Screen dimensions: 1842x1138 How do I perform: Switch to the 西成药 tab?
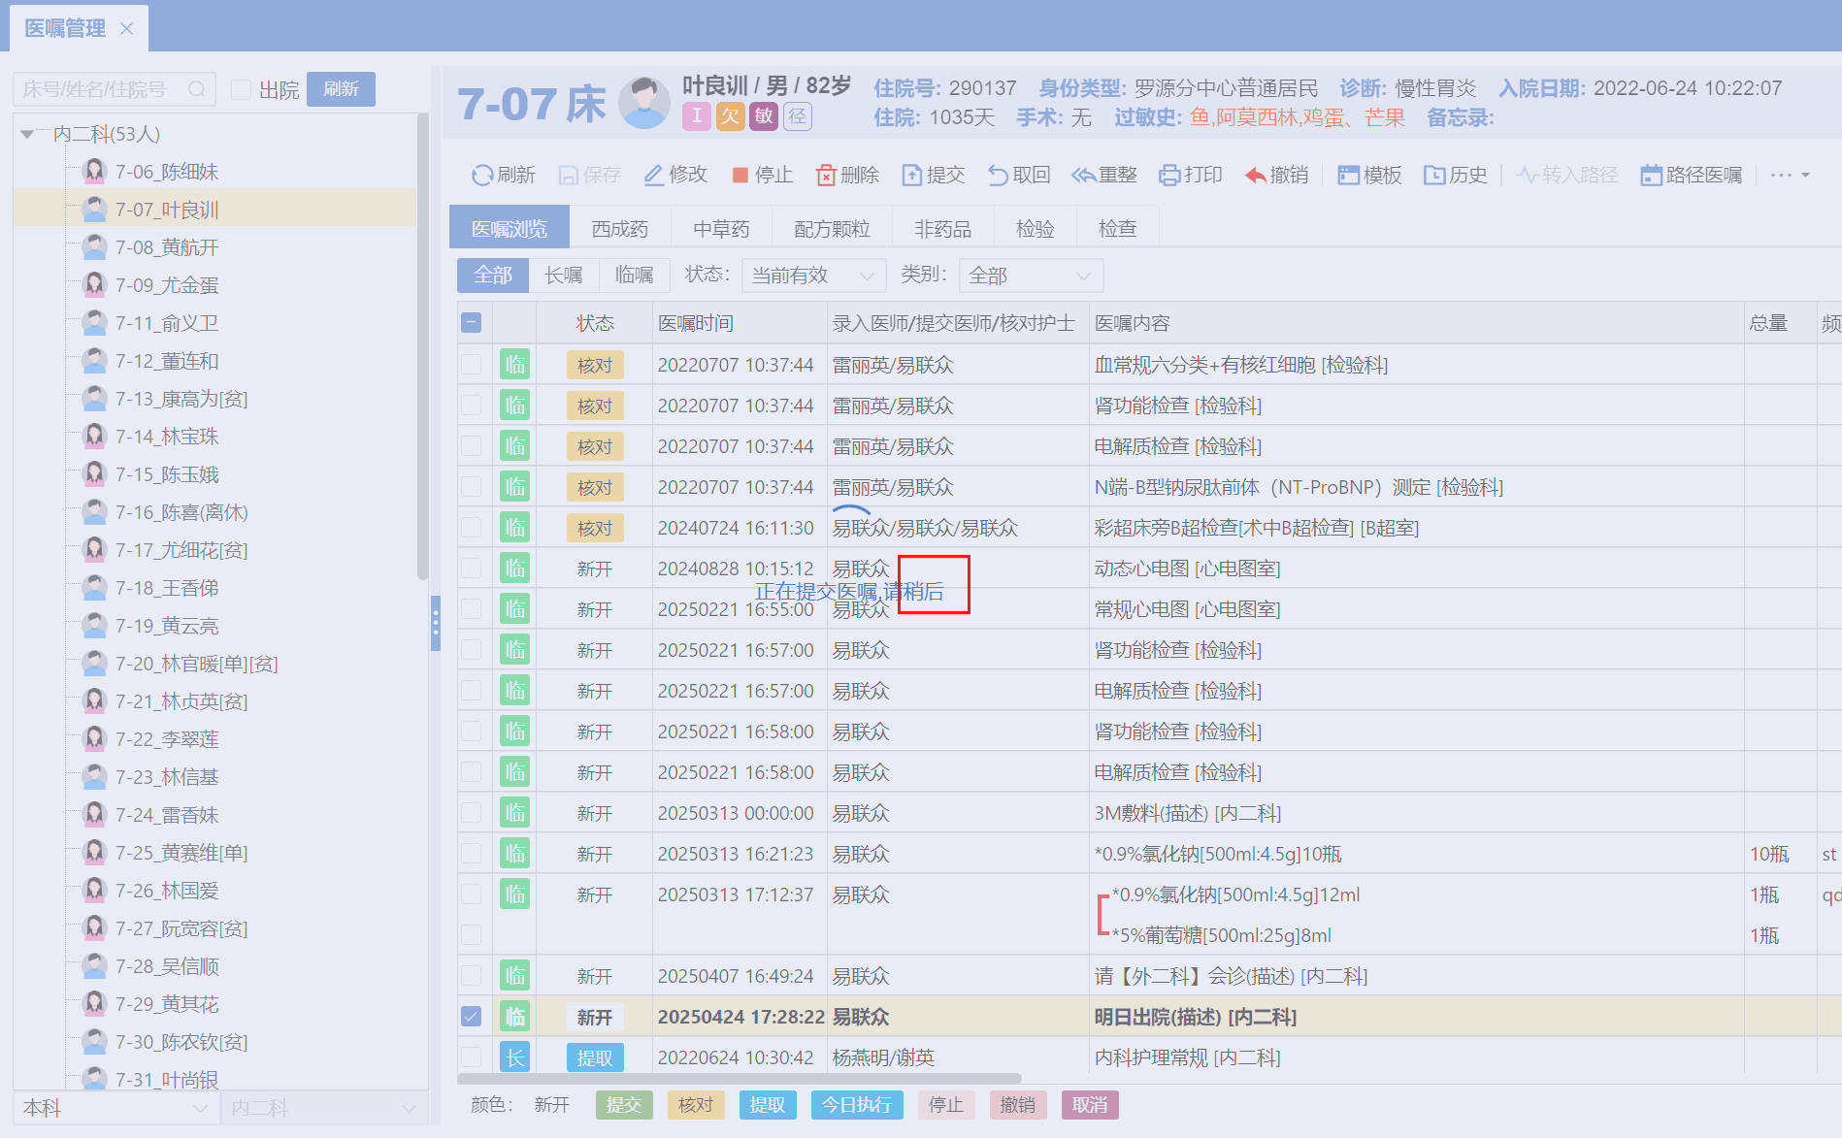pos(620,229)
